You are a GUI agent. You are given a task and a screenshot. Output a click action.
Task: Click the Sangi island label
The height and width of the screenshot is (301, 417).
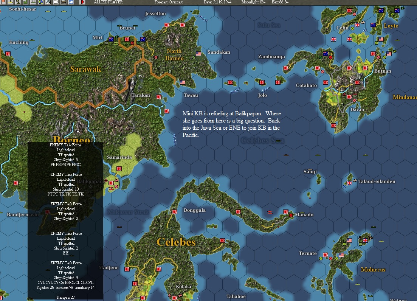point(310,172)
